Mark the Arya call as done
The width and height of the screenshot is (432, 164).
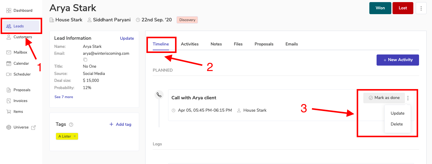(384, 98)
